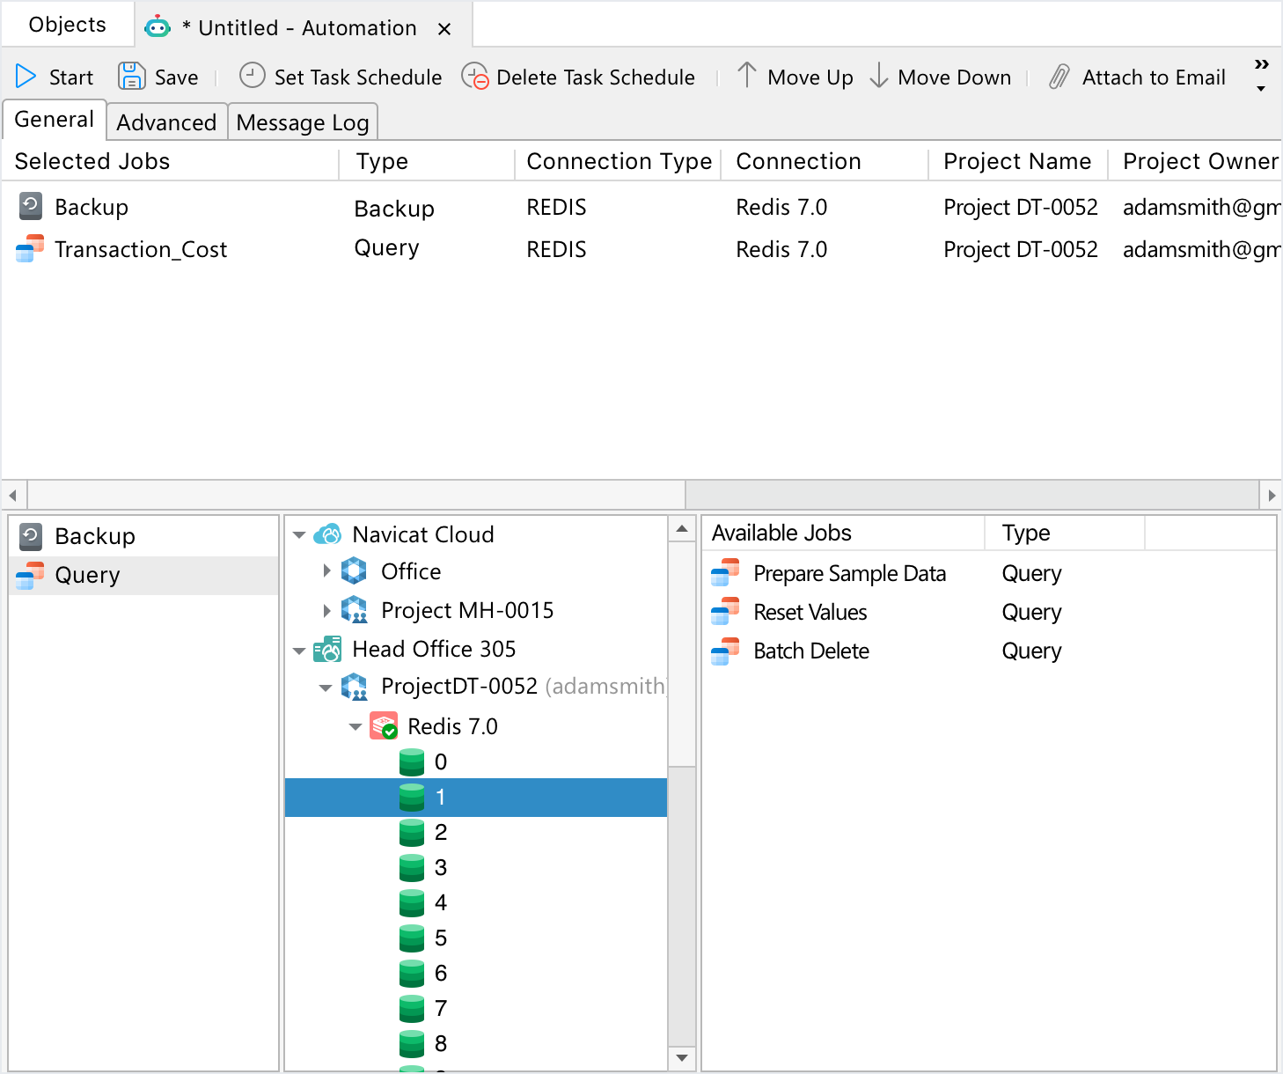Click the Navicat Cloud icon

(x=327, y=533)
